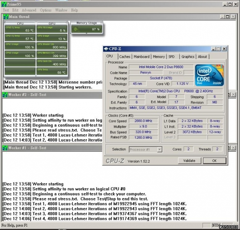Click the NUM indicator in the status bar
The height and width of the screenshot is (230, 240).
pyautogui.click(x=216, y=225)
